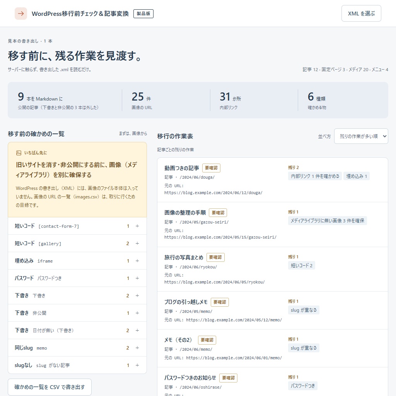Viewport: 396px width, 396px height.
Task: Click URL https://blog.example.com/2024/06/05/ryokou/
Action: [215, 282]
